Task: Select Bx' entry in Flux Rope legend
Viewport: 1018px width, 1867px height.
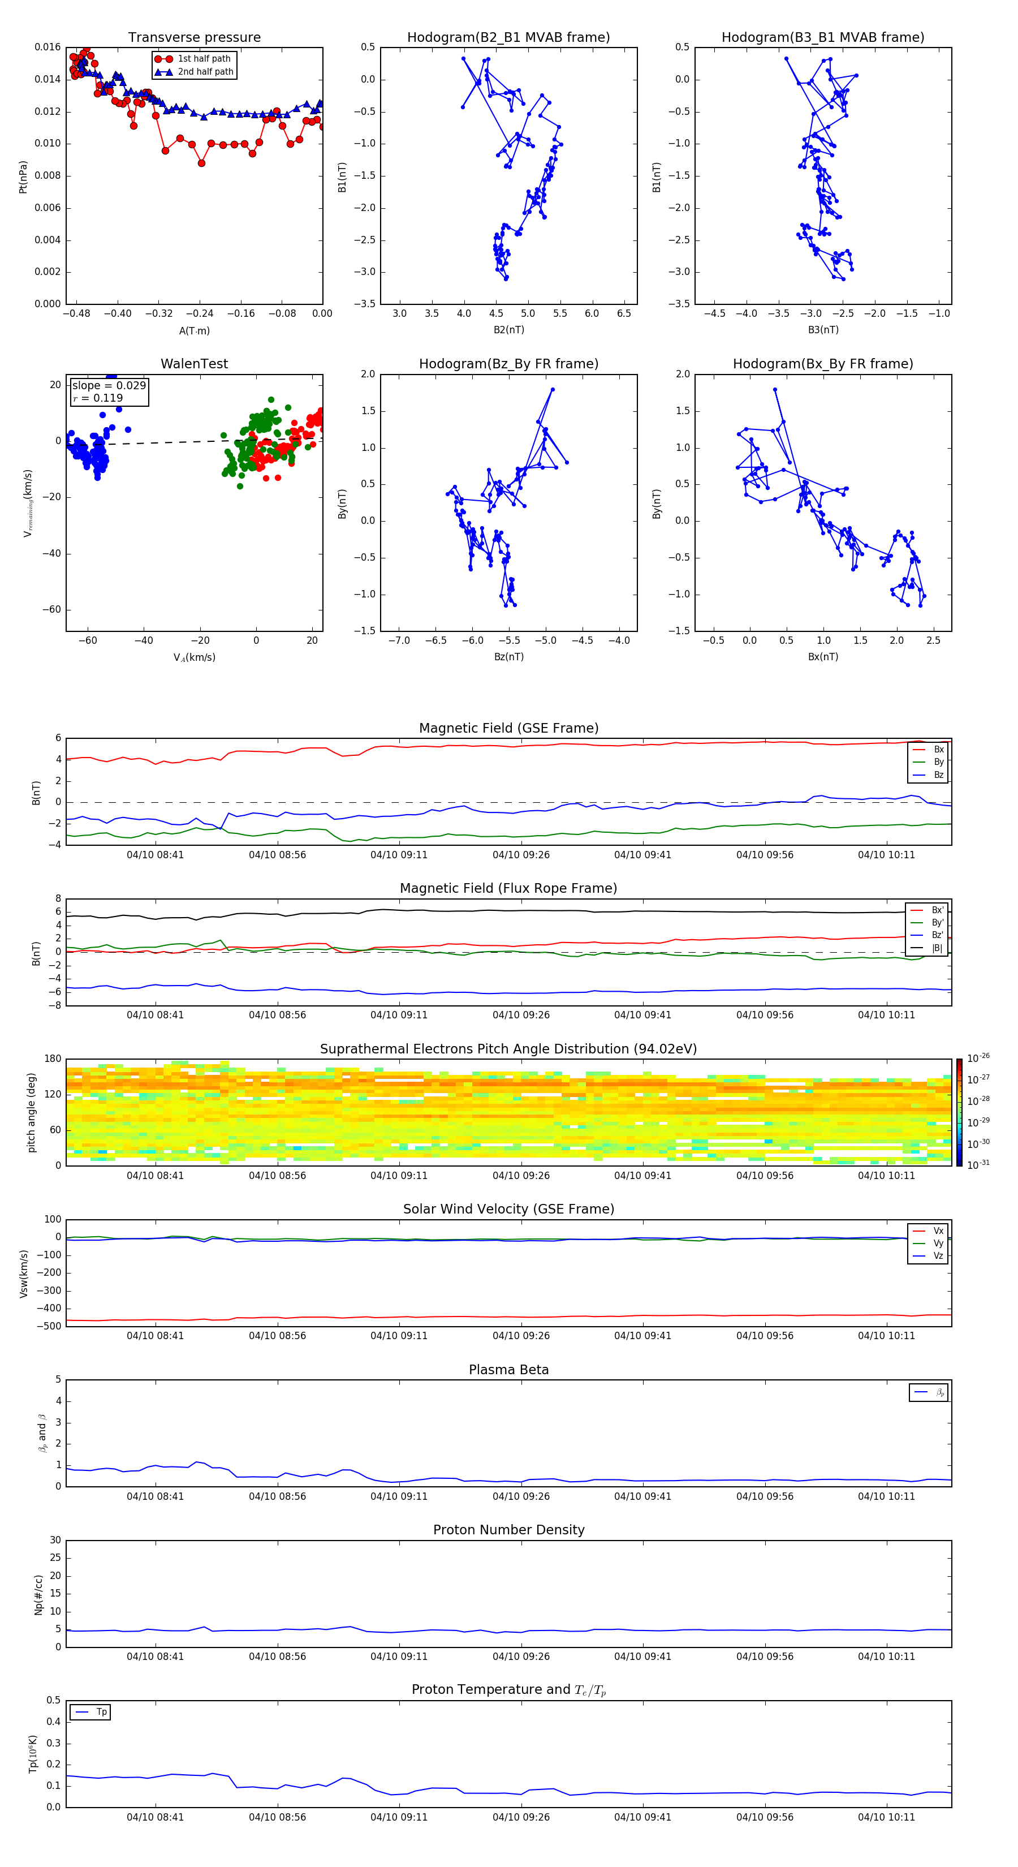Action: 928,910
